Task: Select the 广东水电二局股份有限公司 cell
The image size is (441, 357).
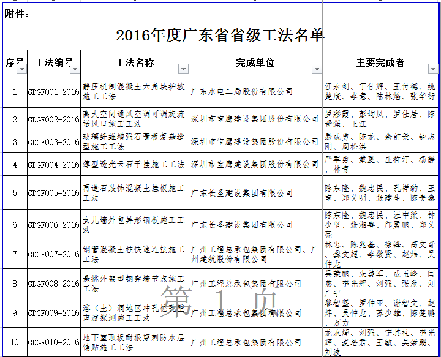Action: (255, 92)
